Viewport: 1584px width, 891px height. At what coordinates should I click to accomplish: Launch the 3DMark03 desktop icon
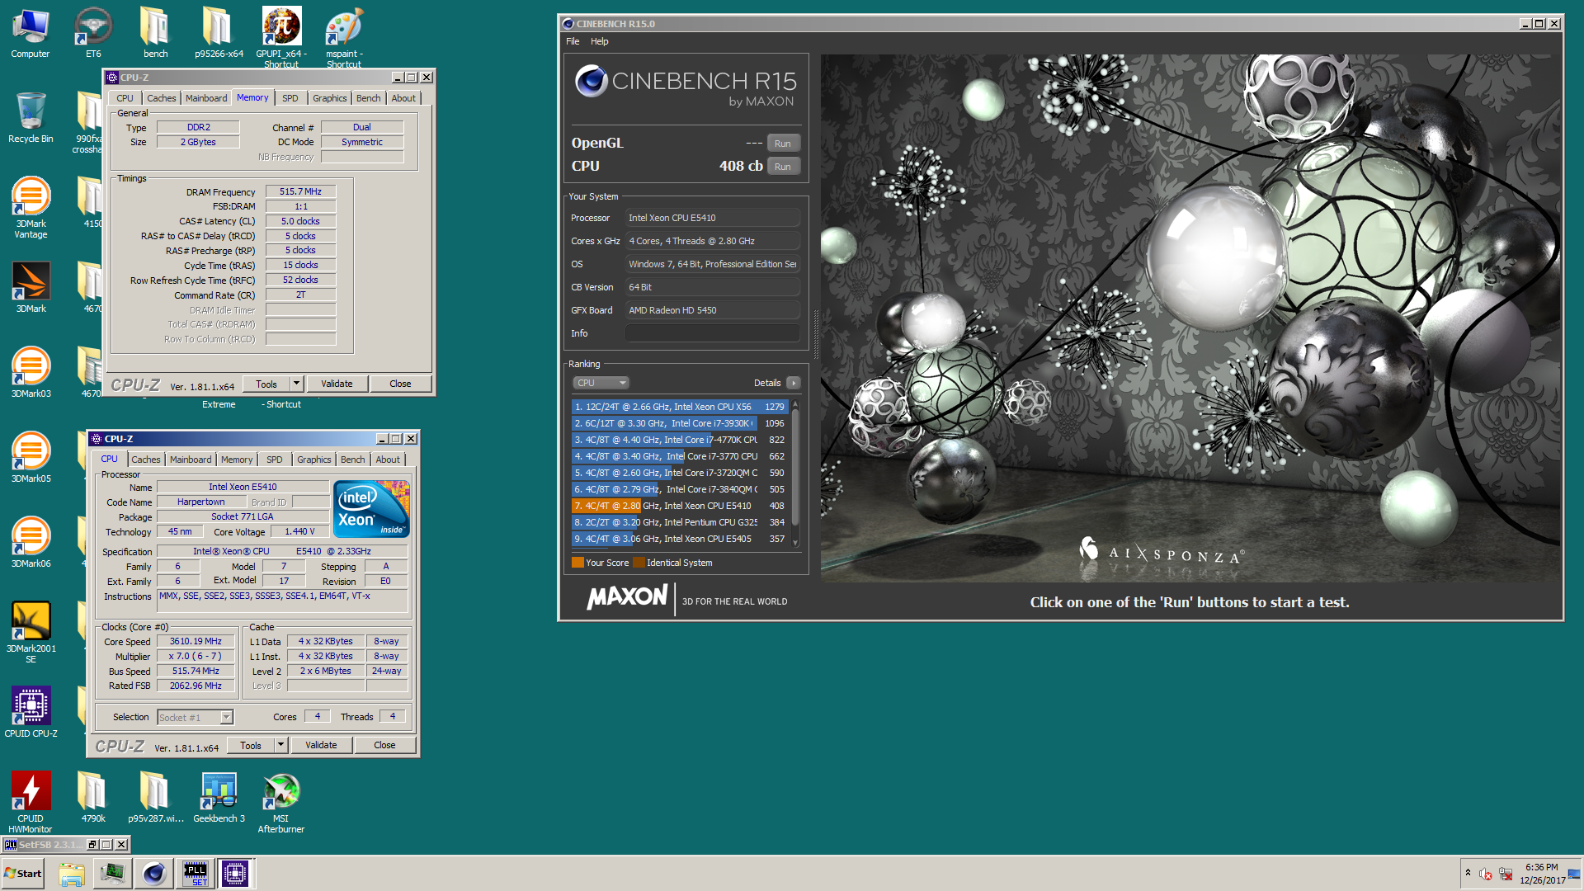click(x=31, y=371)
